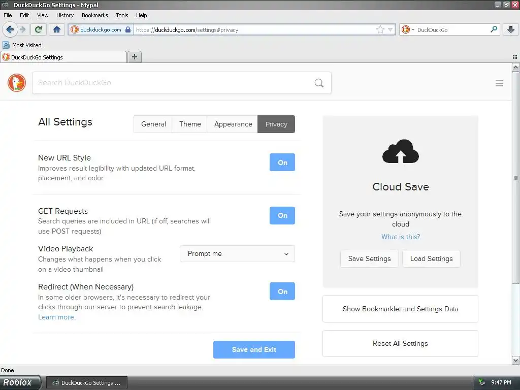Click the 'All Settings' heading
Screen dimensions: 520x390
coord(65,122)
